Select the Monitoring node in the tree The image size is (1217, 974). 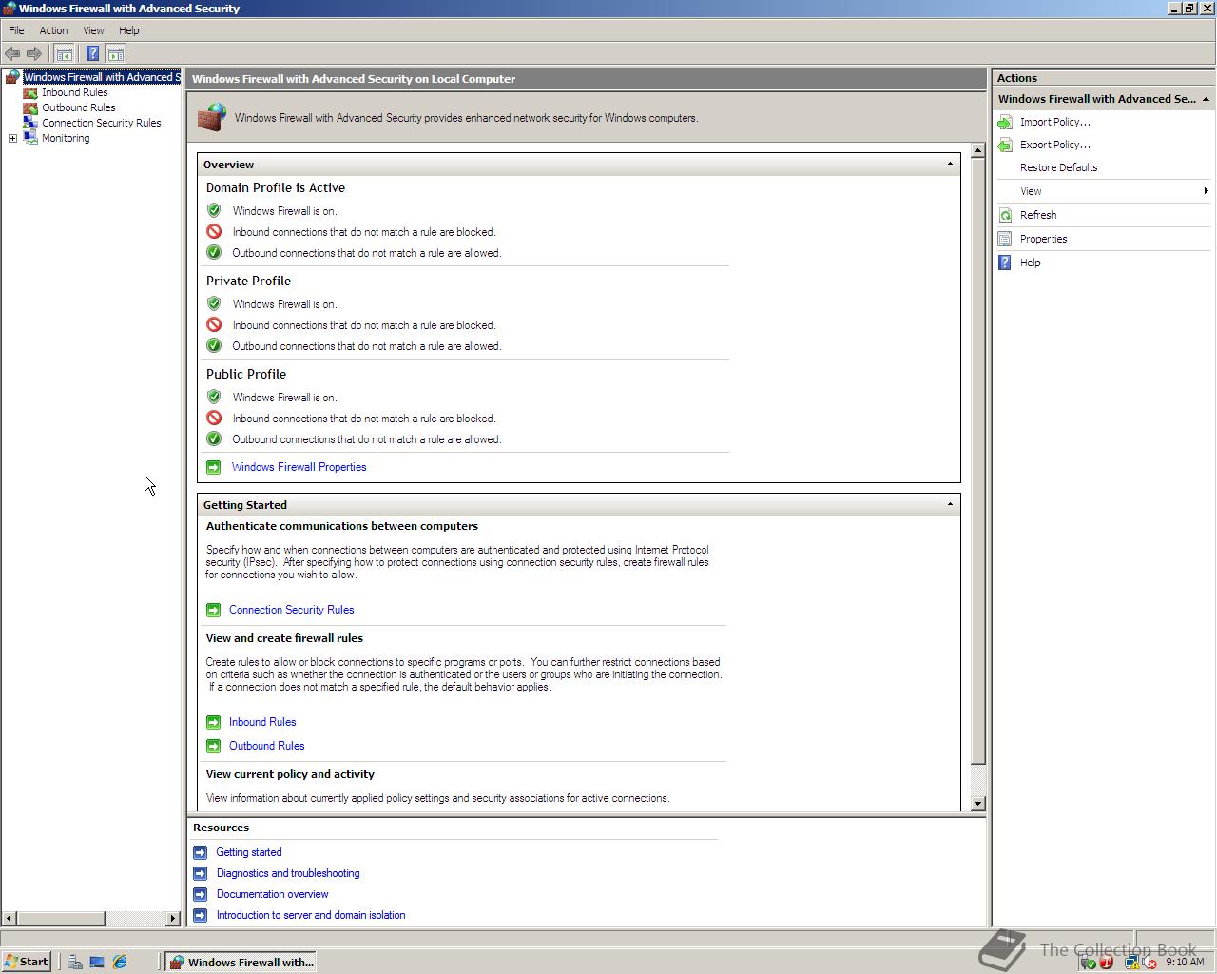[x=66, y=138]
